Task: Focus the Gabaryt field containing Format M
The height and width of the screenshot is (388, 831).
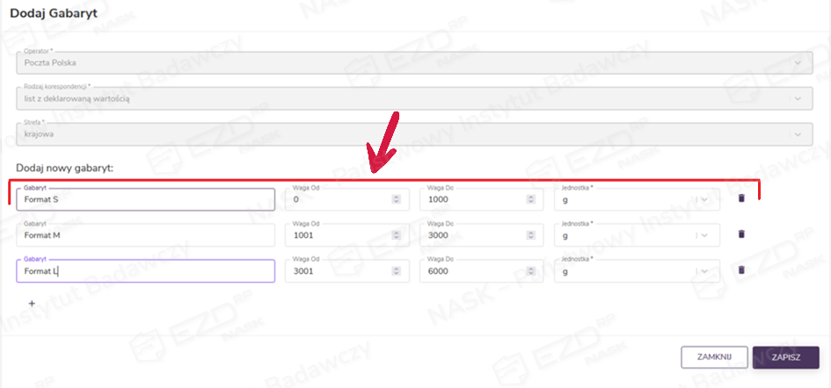Action: [x=145, y=235]
